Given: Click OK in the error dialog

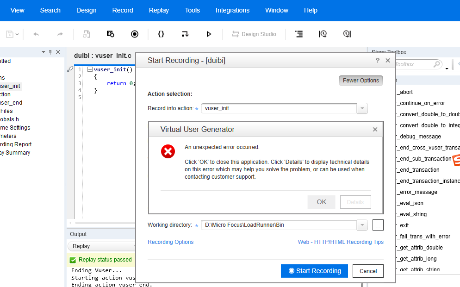Looking at the screenshot, I should pos(321,202).
